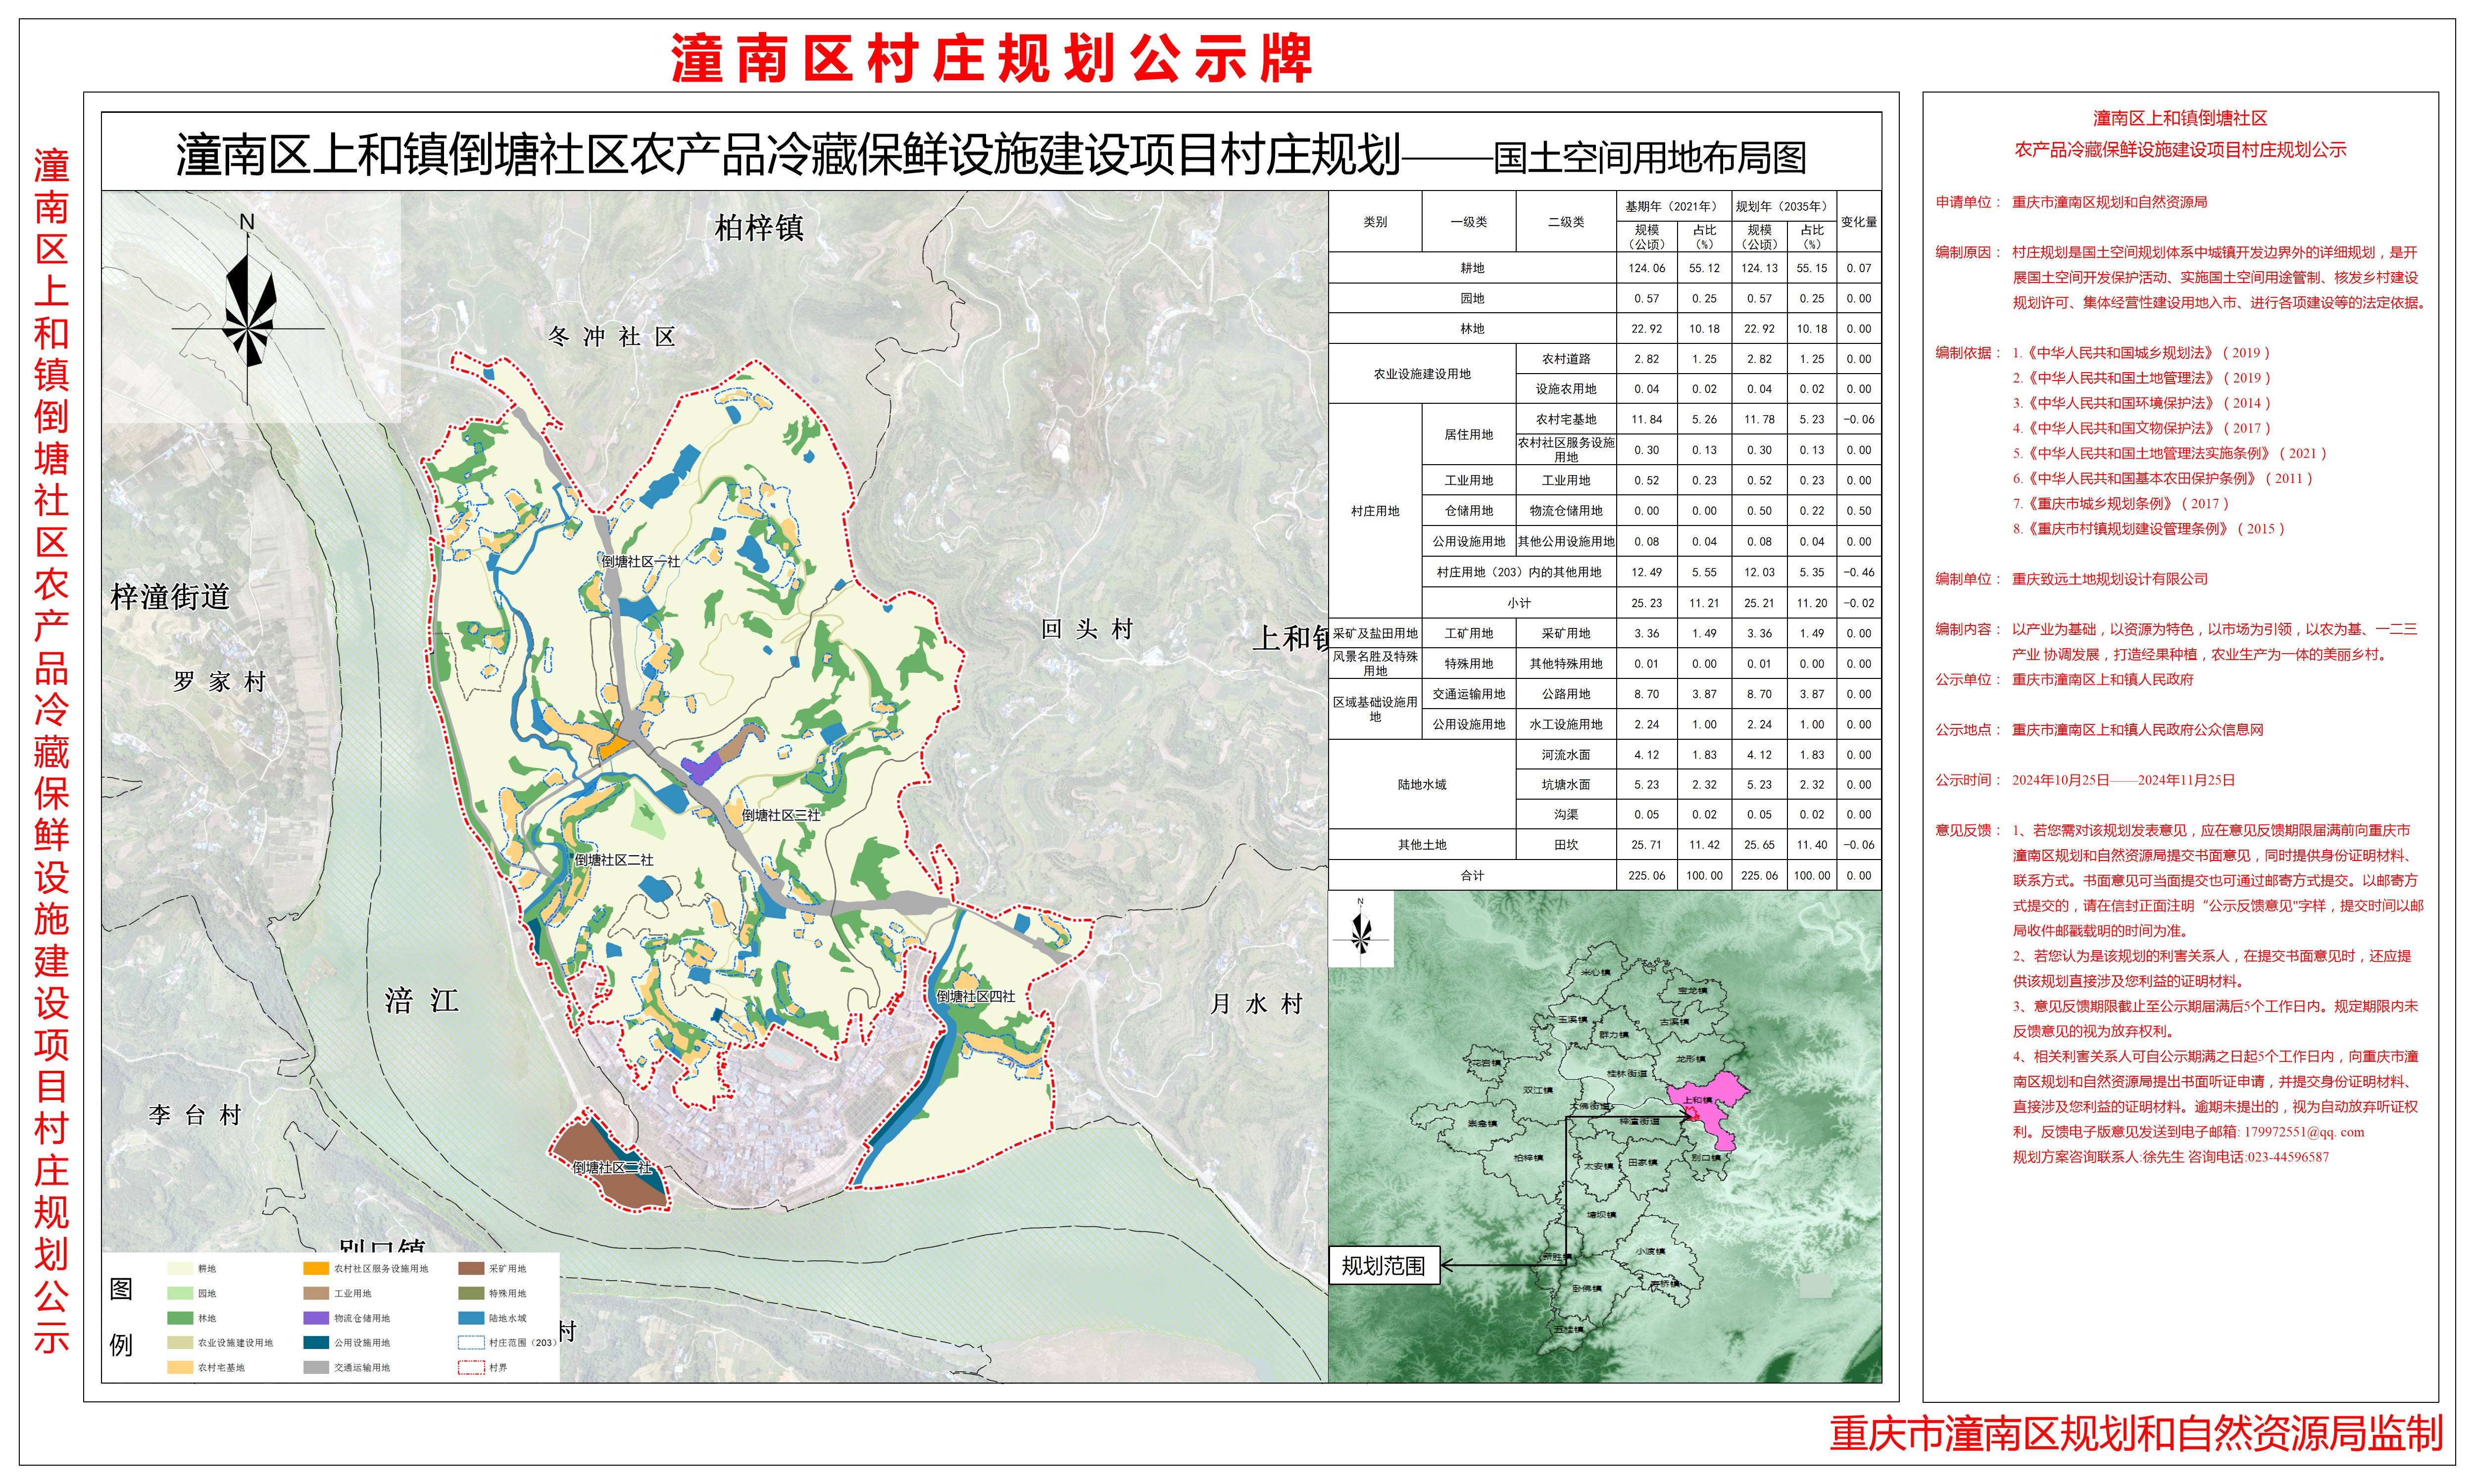The image size is (2475, 1484).
Task: Select the 农村宅基地 legend swatch
Action: 180,1367
